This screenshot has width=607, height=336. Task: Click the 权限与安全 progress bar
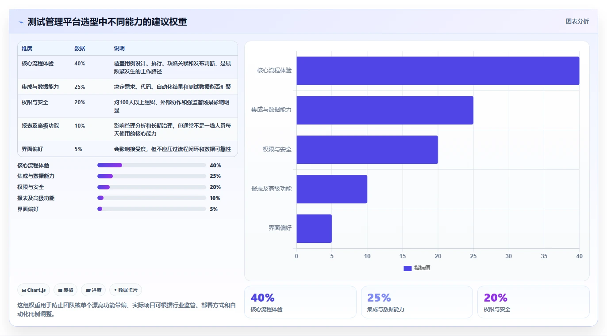pyautogui.click(x=152, y=187)
